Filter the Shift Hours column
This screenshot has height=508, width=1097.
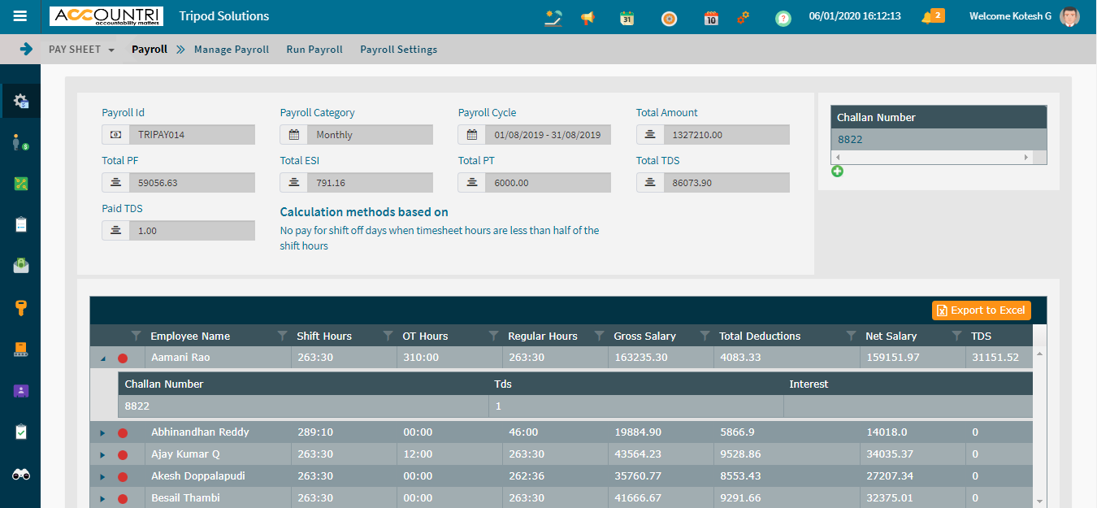click(x=282, y=336)
